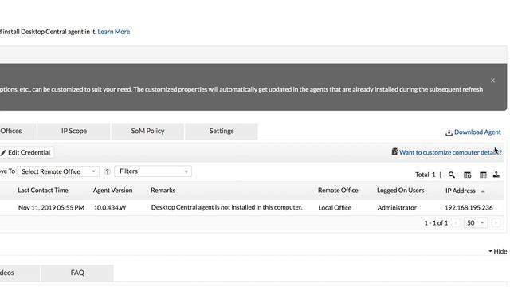Sort by Agent Version column header

click(112, 190)
